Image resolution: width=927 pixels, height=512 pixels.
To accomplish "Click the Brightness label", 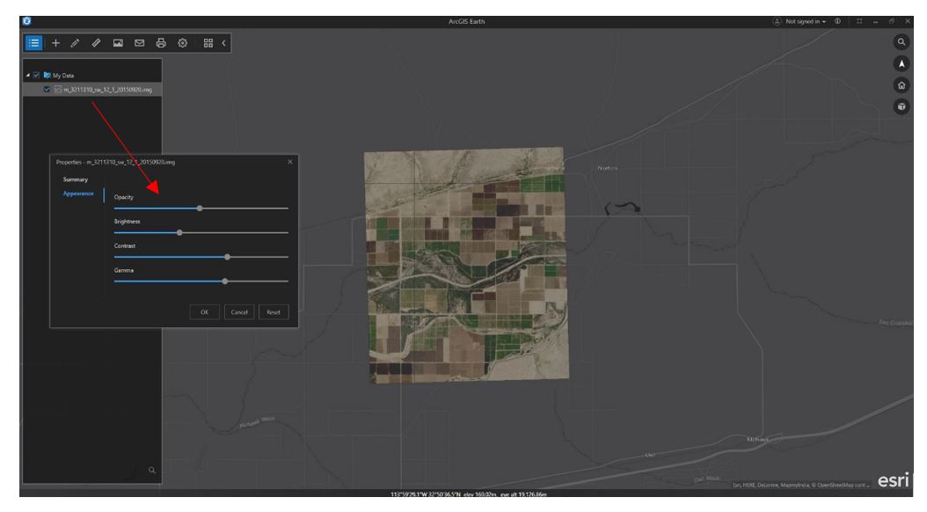I will coord(128,222).
